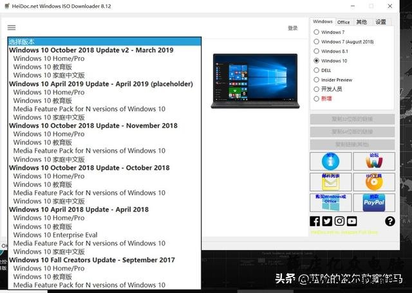Viewport: 412px width, 293px height.
Task: Choose Windows 10 家庭中文版 under April 2018 Update
Action: coord(104,251)
